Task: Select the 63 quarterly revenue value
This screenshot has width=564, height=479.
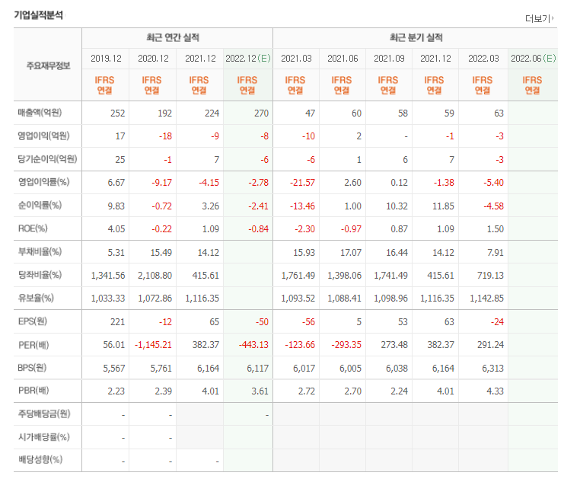Action: coord(499,113)
